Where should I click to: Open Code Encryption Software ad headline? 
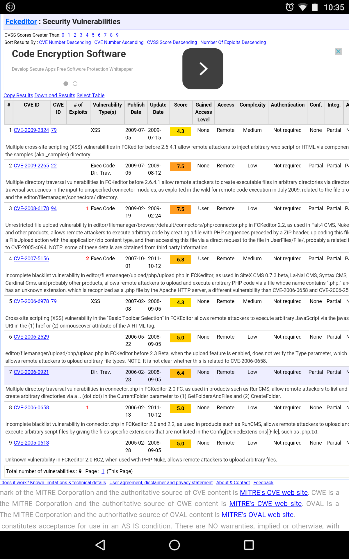pos(69,54)
